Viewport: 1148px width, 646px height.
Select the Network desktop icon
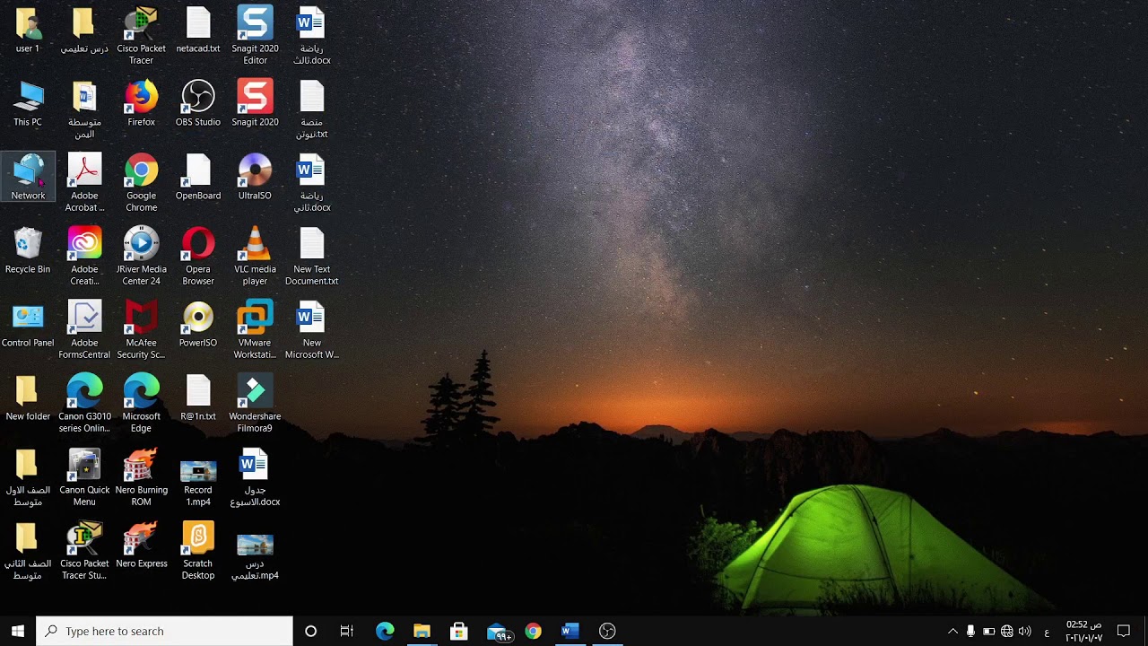pos(28,177)
